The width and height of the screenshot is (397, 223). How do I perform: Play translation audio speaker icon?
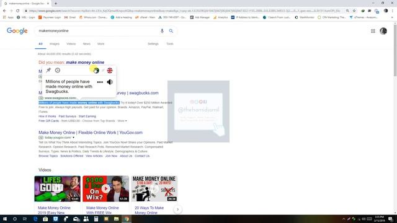(110, 82)
